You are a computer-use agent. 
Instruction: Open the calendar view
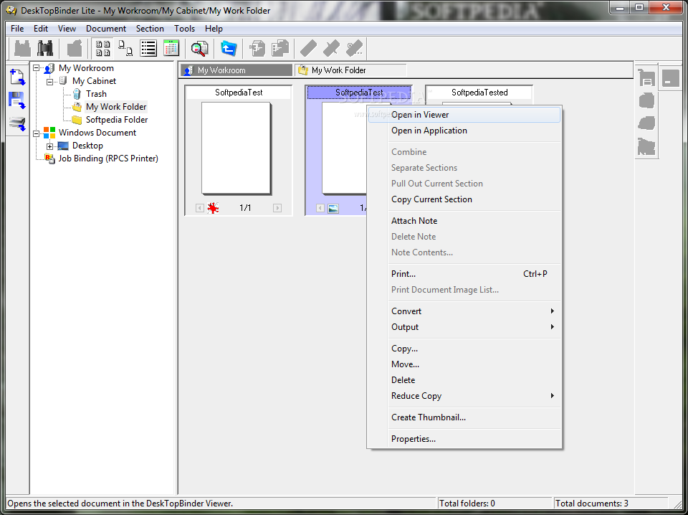[x=171, y=48]
